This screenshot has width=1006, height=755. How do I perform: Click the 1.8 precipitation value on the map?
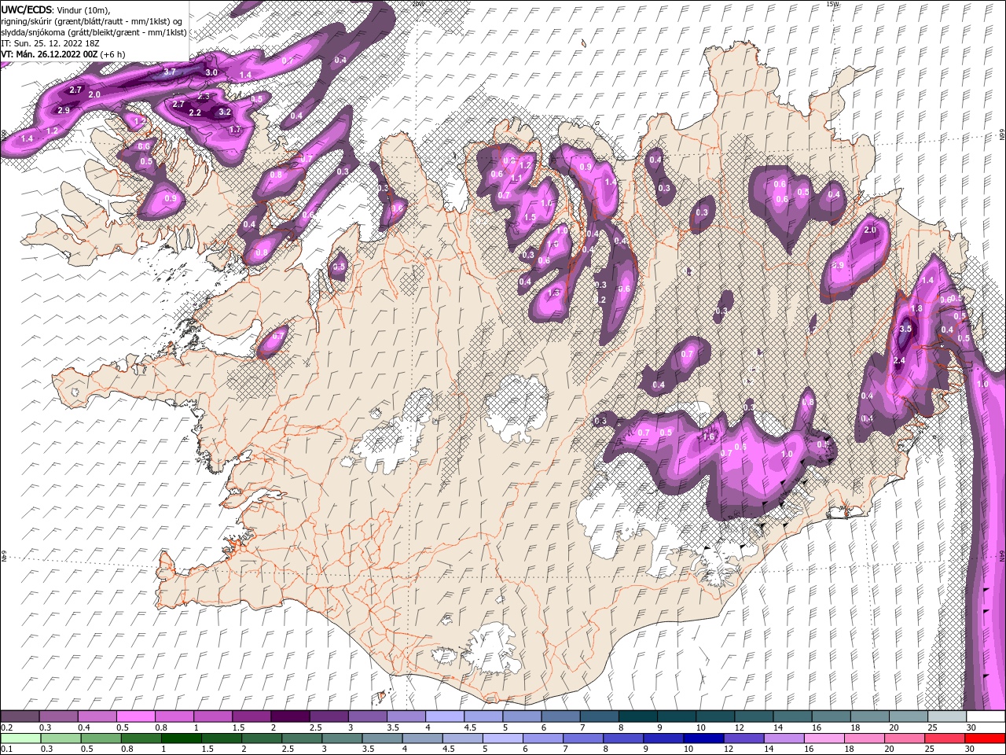point(916,309)
